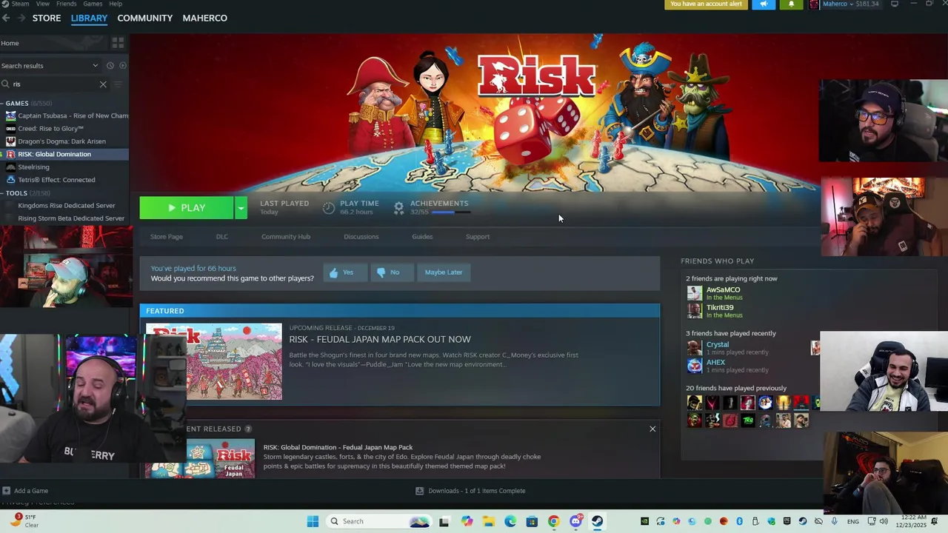Screen dimensions: 948x533
Task: Click the announcements megaphone icon
Action: coord(764,4)
